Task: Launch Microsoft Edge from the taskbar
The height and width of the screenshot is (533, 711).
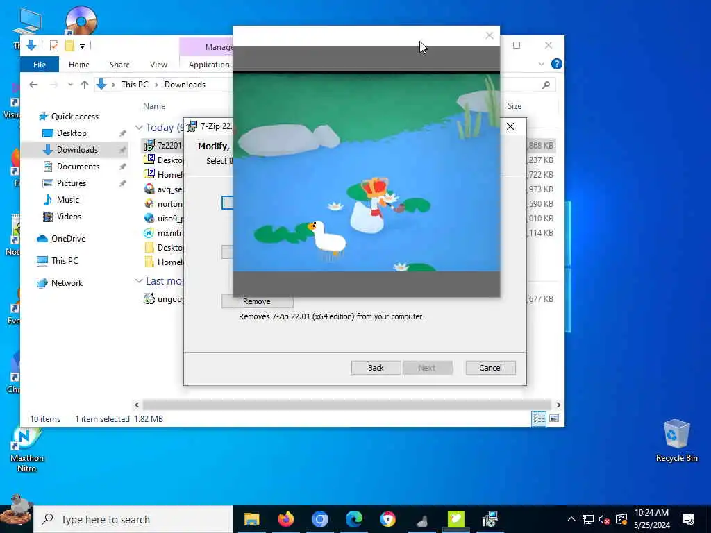Action: (353, 519)
